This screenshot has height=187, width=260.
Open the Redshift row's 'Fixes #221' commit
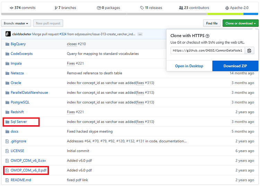pos(75,112)
